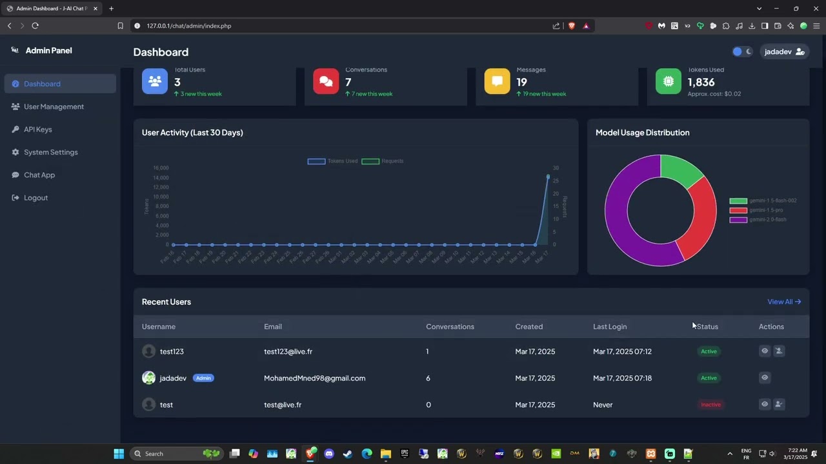The height and width of the screenshot is (464, 826).
Task: Open Steam from the taskbar
Action: click(x=348, y=454)
